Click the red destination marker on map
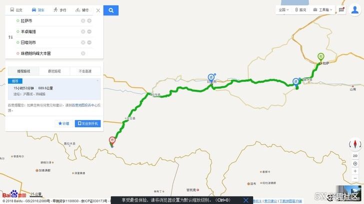 (112, 141)
